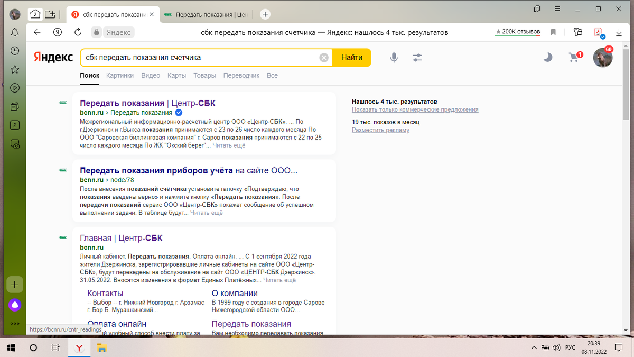This screenshot has height=357, width=634.
Task: Open sidebar three-dots more options
Action: (x=15, y=323)
